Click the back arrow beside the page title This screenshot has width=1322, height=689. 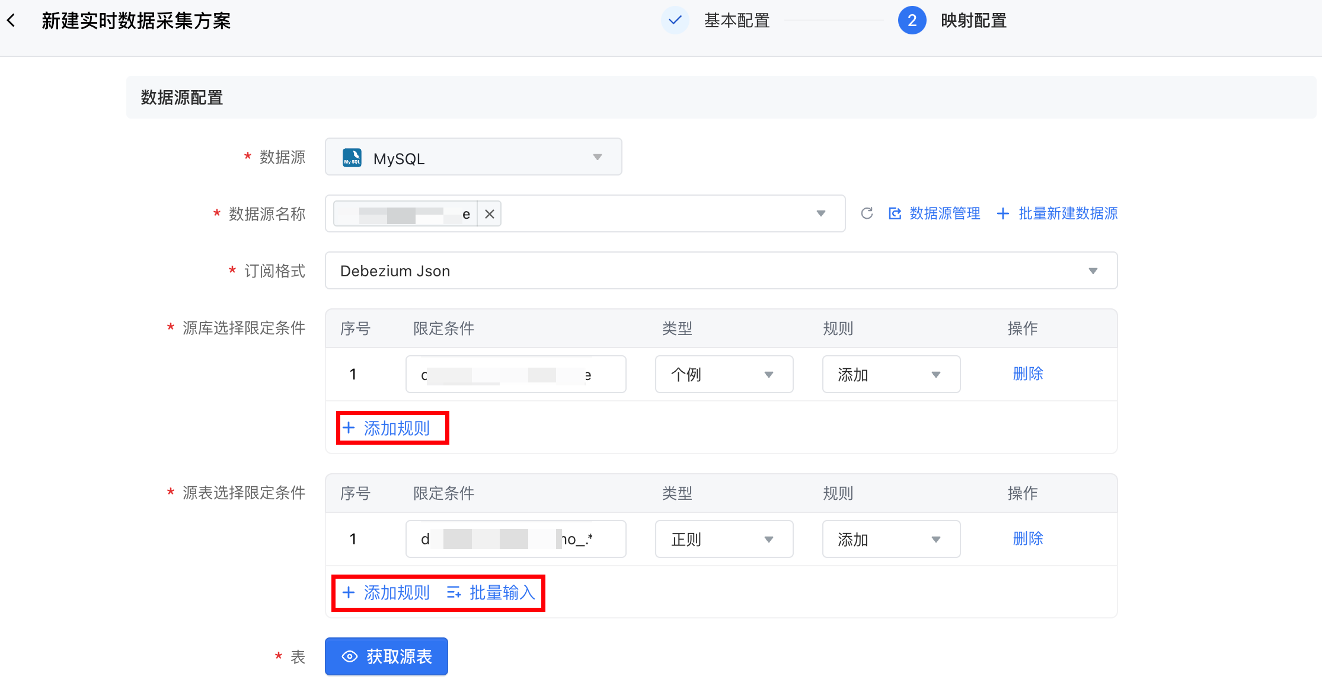[11, 21]
